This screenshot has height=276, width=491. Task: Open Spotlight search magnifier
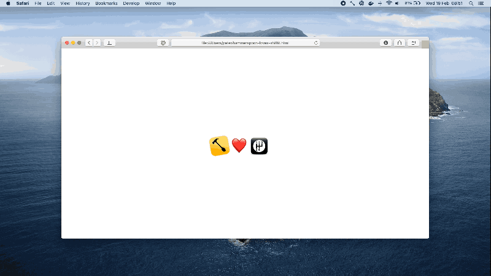click(x=471, y=4)
